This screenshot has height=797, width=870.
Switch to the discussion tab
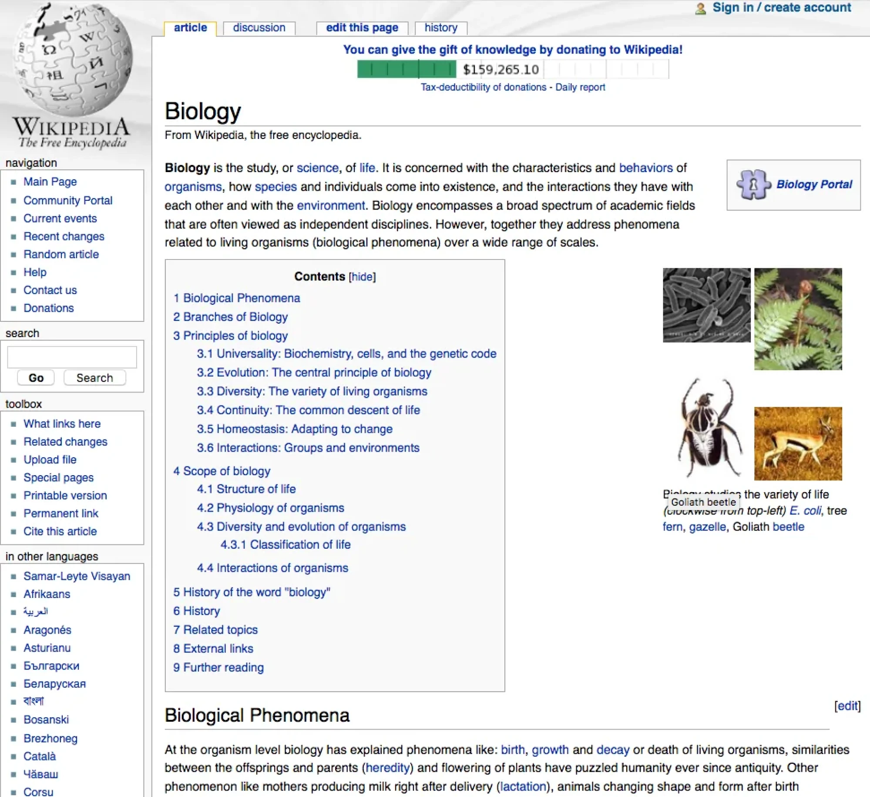click(x=259, y=27)
